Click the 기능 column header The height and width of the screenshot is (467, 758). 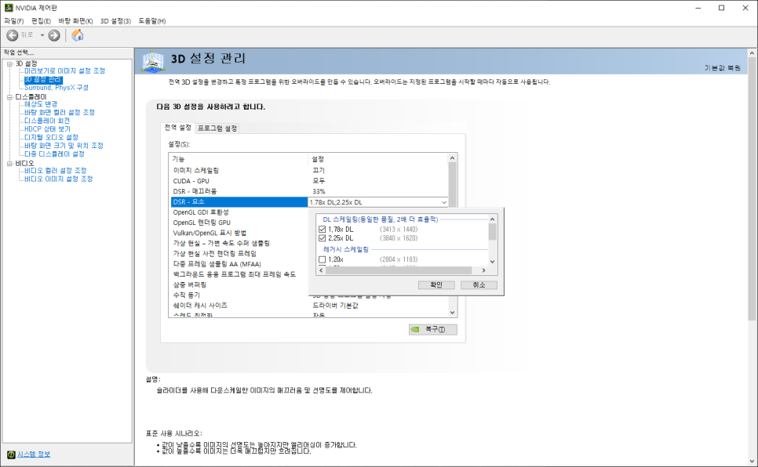tap(239, 159)
